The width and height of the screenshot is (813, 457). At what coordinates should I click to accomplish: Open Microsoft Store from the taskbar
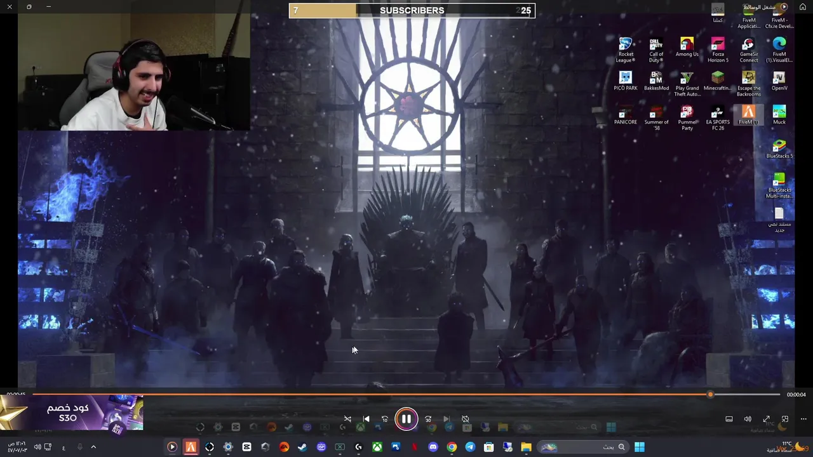point(489,447)
